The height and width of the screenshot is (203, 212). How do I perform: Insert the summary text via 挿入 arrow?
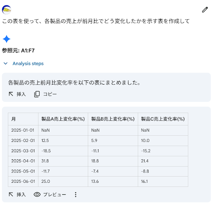coord(11,94)
